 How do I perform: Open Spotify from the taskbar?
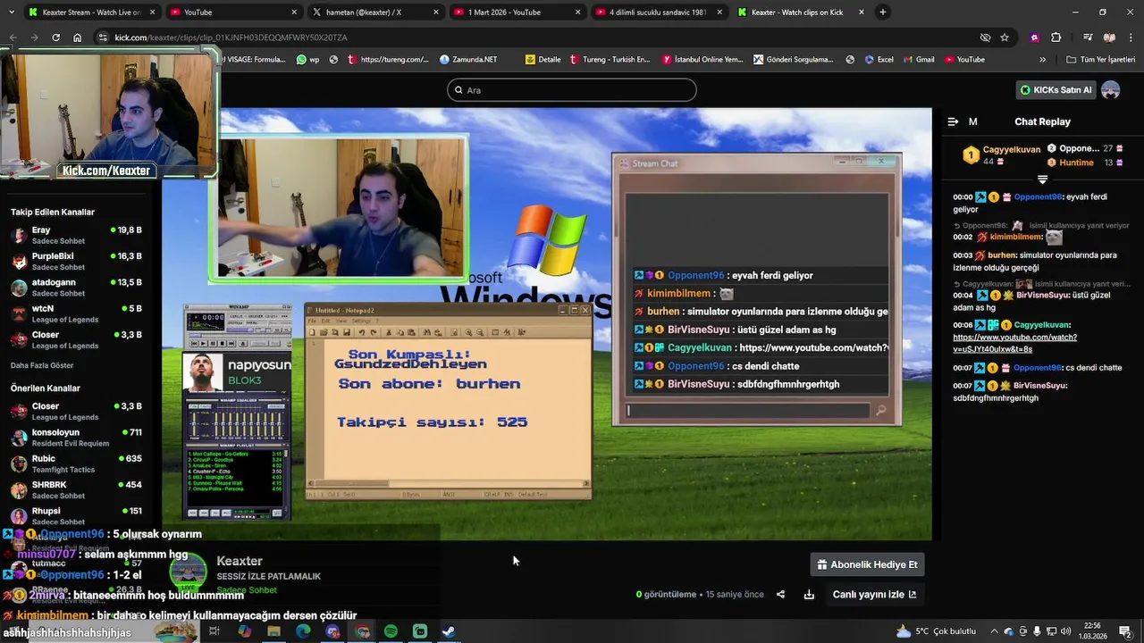tap(391, 631)
